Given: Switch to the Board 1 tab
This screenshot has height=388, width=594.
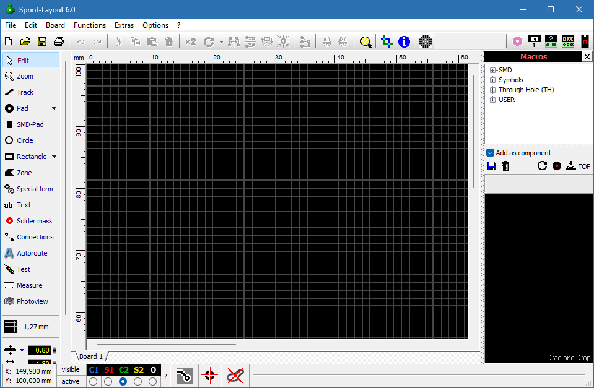Looking at the screenshot, I should pos(91,356).
